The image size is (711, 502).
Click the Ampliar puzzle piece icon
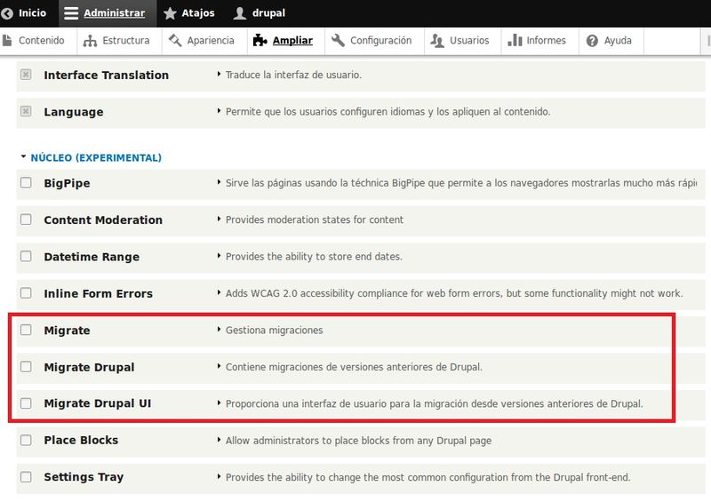pos(260,40)
